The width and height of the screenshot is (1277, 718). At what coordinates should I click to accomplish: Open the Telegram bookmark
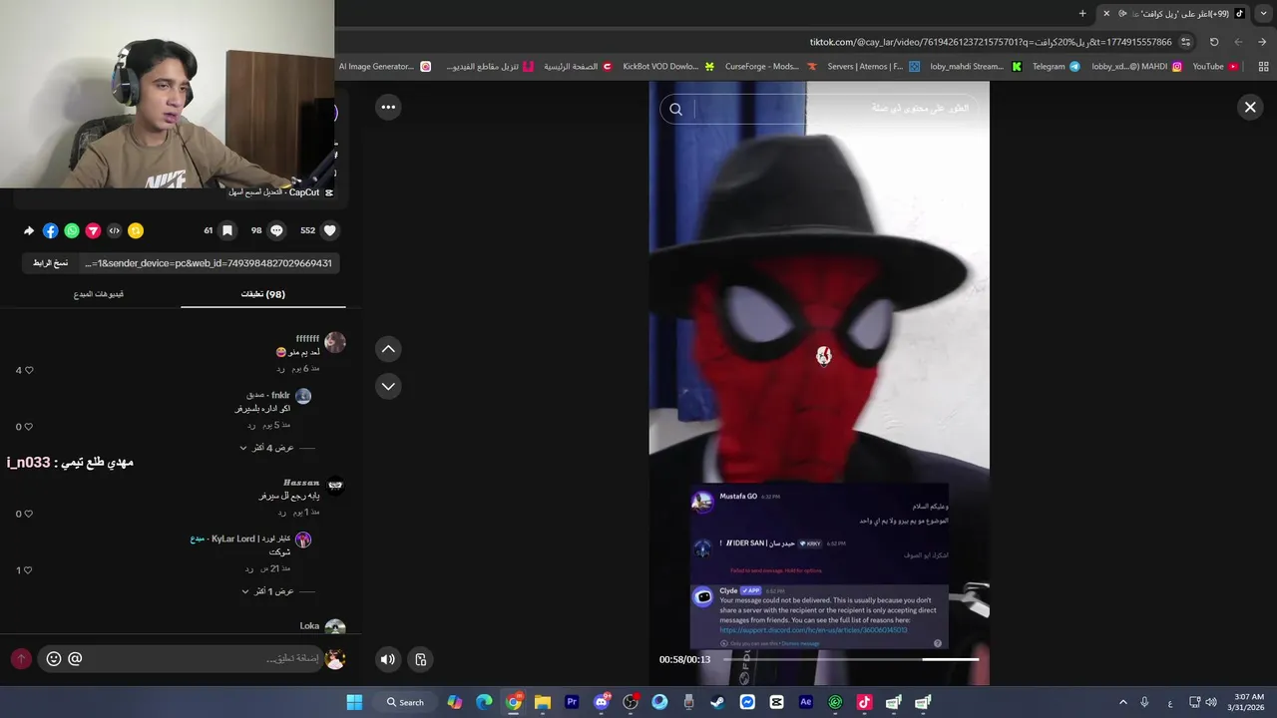pyautogui.click(x=1056, y=67)
